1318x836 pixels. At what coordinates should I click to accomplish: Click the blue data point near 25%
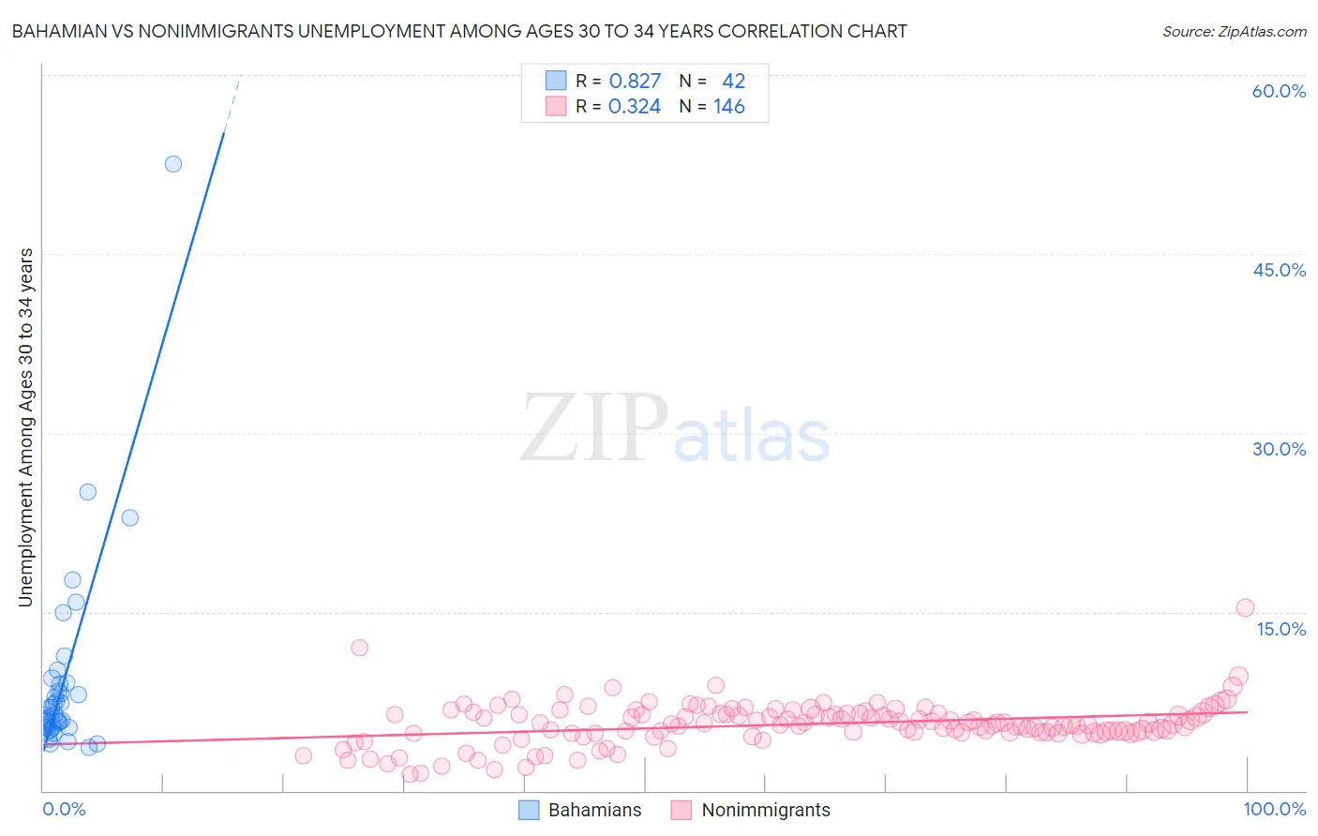[x=88, y=492]
